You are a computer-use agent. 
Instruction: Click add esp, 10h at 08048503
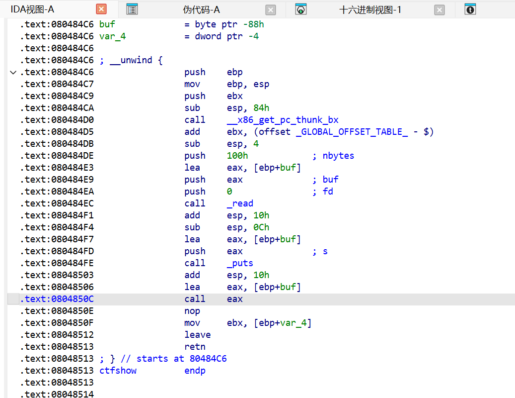pyautogui.click(x=226, y=275)
